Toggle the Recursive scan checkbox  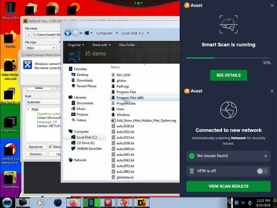tap(50, 147)
